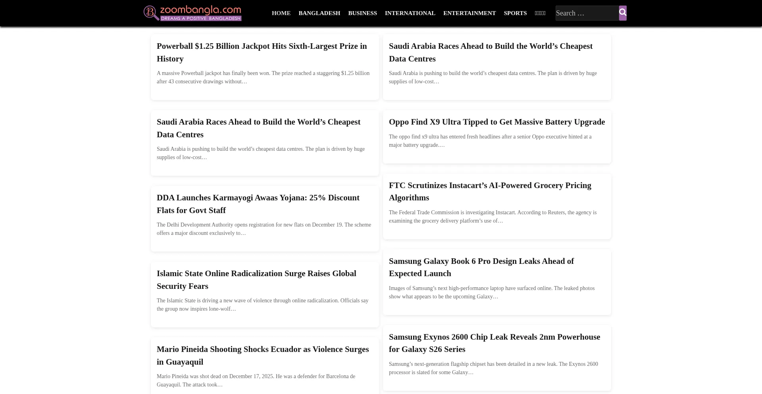Open the Sports section
762x394 pixels.
tap(515, 13)
